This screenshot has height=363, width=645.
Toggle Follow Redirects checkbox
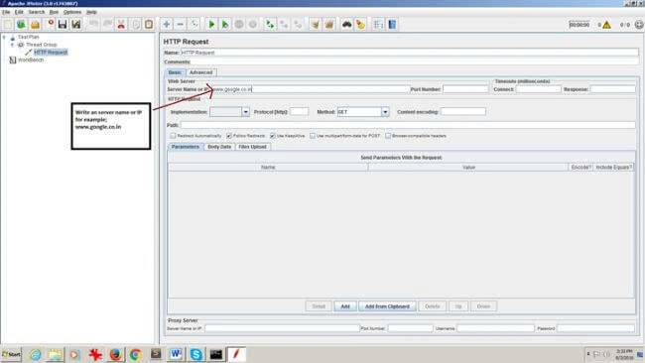[229, 135]
